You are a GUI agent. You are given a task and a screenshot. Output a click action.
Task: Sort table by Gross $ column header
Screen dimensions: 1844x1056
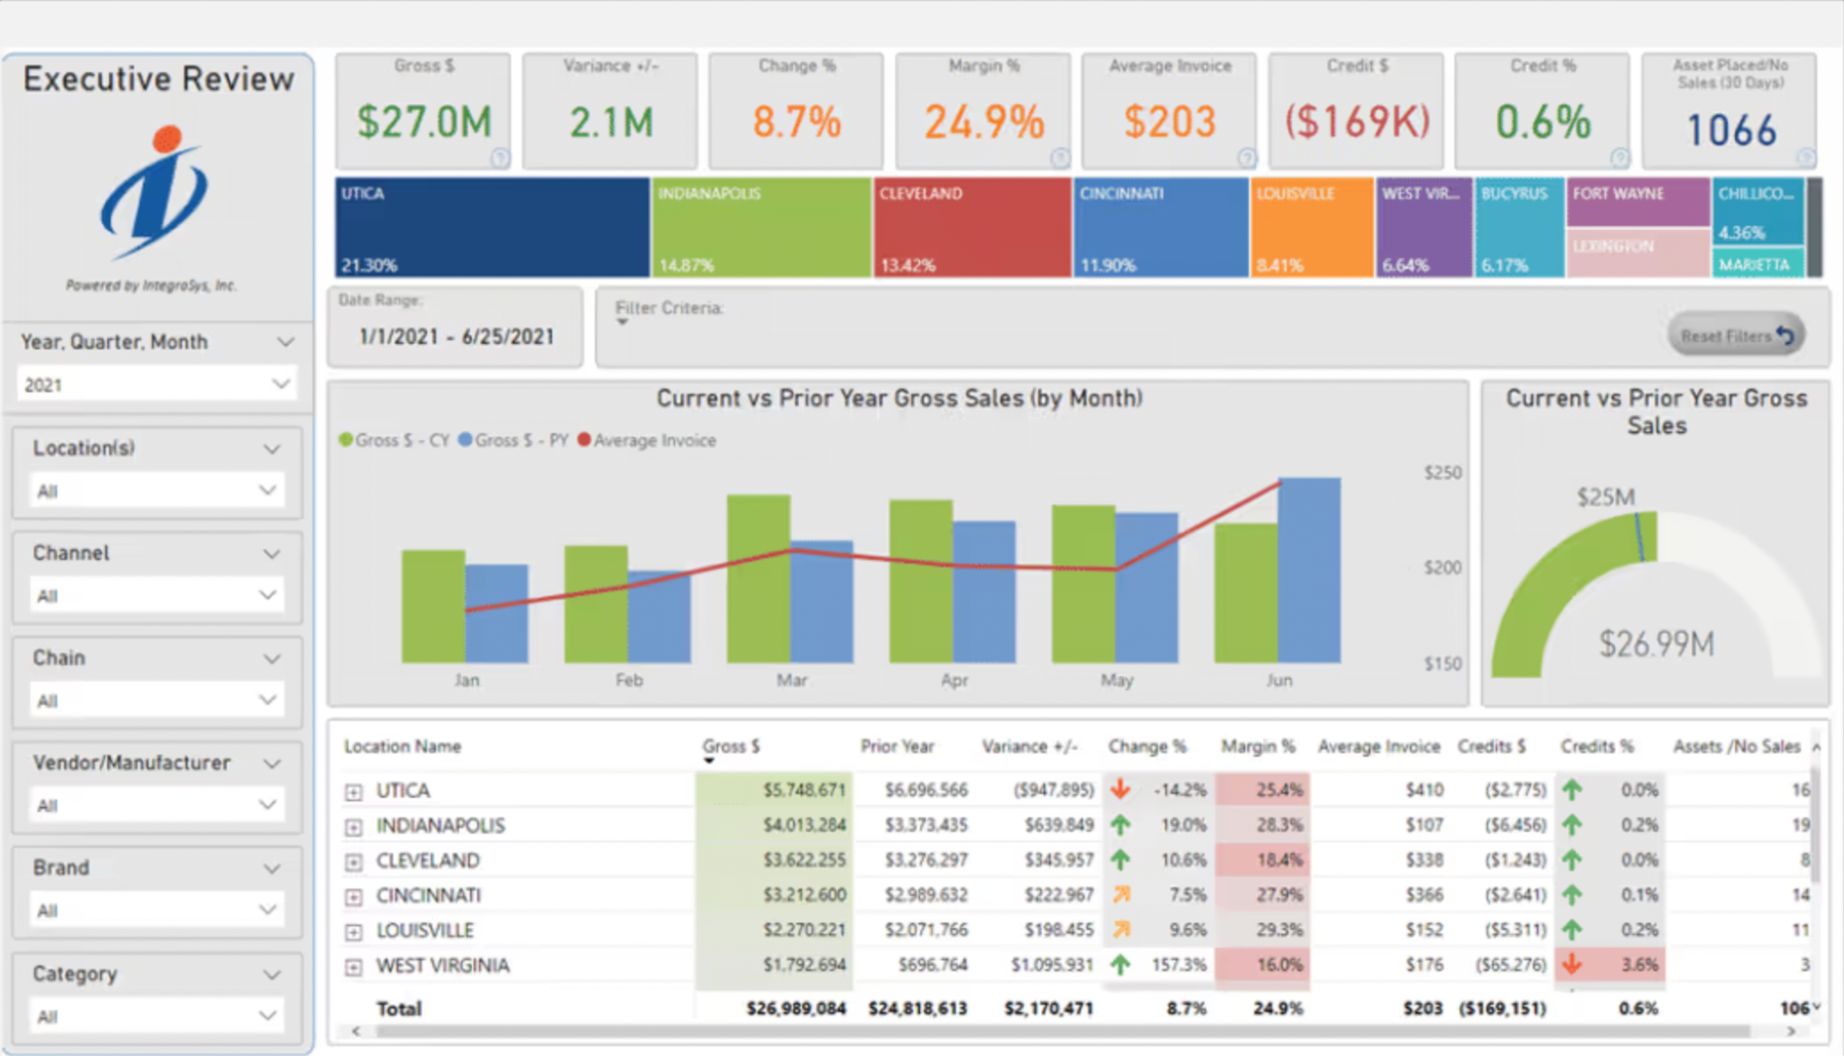point(730,746)
